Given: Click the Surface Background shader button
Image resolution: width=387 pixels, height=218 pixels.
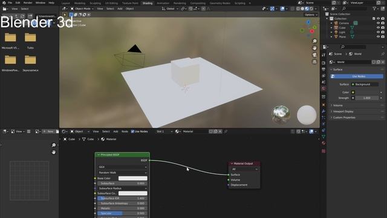Looking at the screenshot, I should pyautogui.click(x=365, y=84).
